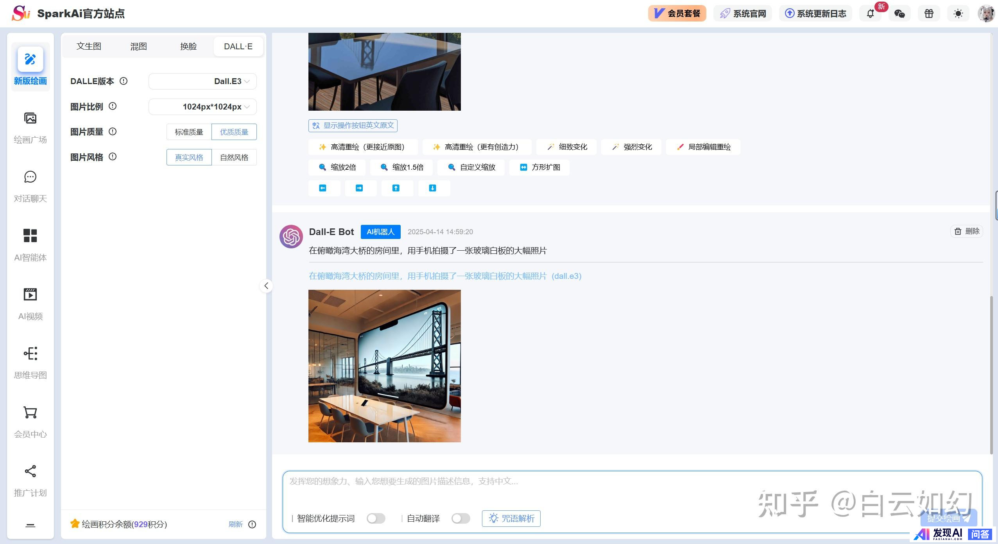Open 对话聊天 chat in sidebar

[x=30, y=187]
